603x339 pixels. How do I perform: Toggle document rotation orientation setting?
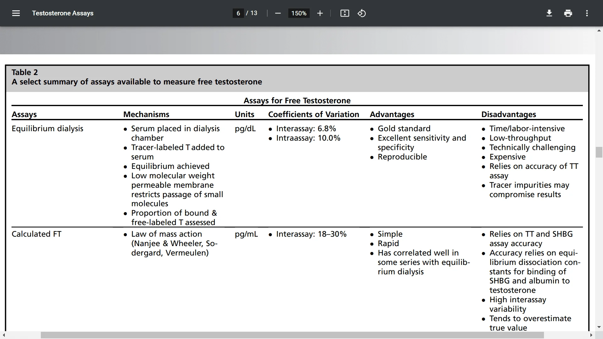pyautogui.click(x=362, y=13)
